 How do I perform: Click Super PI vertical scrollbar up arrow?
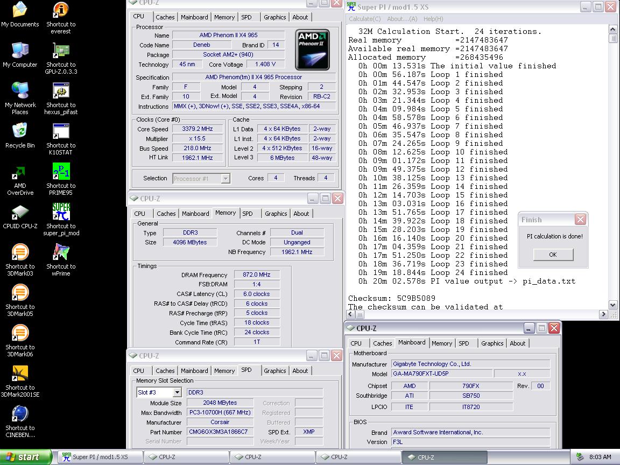click(x=612, y=29)
